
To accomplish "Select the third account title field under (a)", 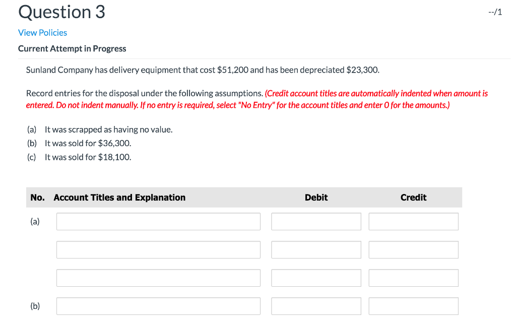I will pos(158,278).
